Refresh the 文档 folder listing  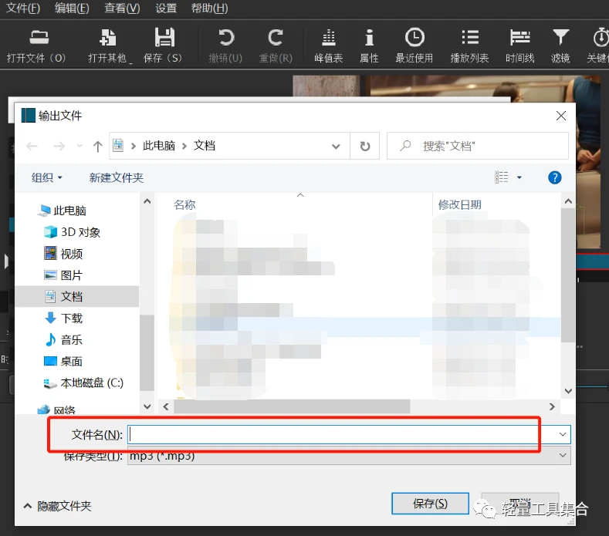pos(364,146)
